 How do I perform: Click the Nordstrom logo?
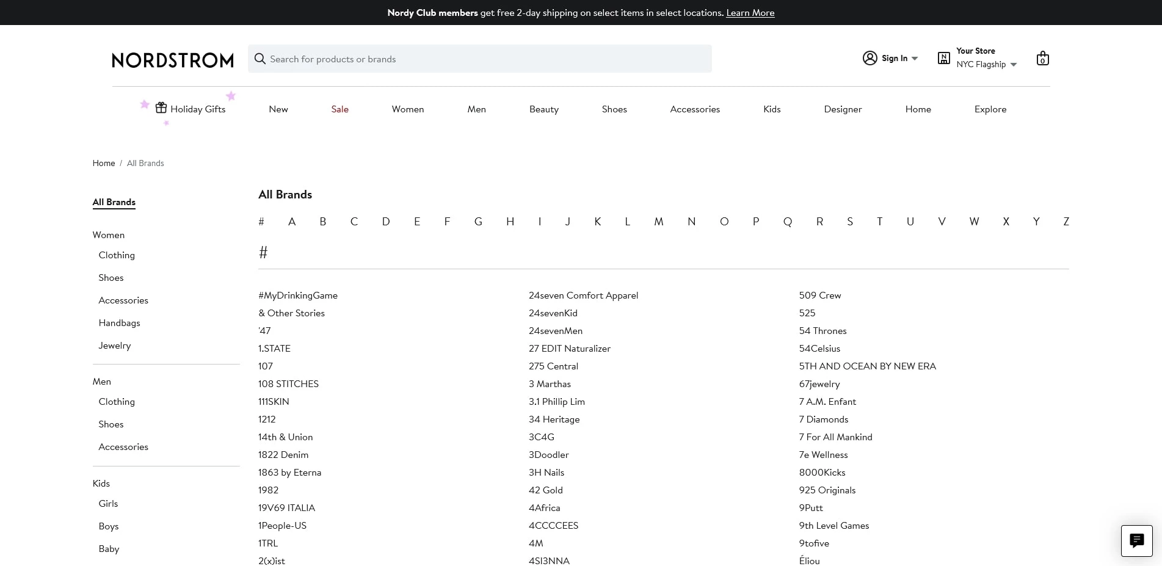click(173, 60)
